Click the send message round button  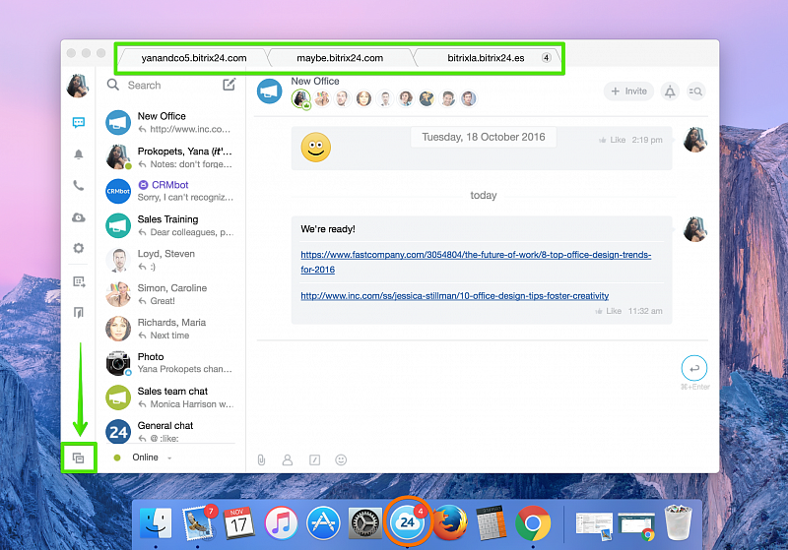694,368
